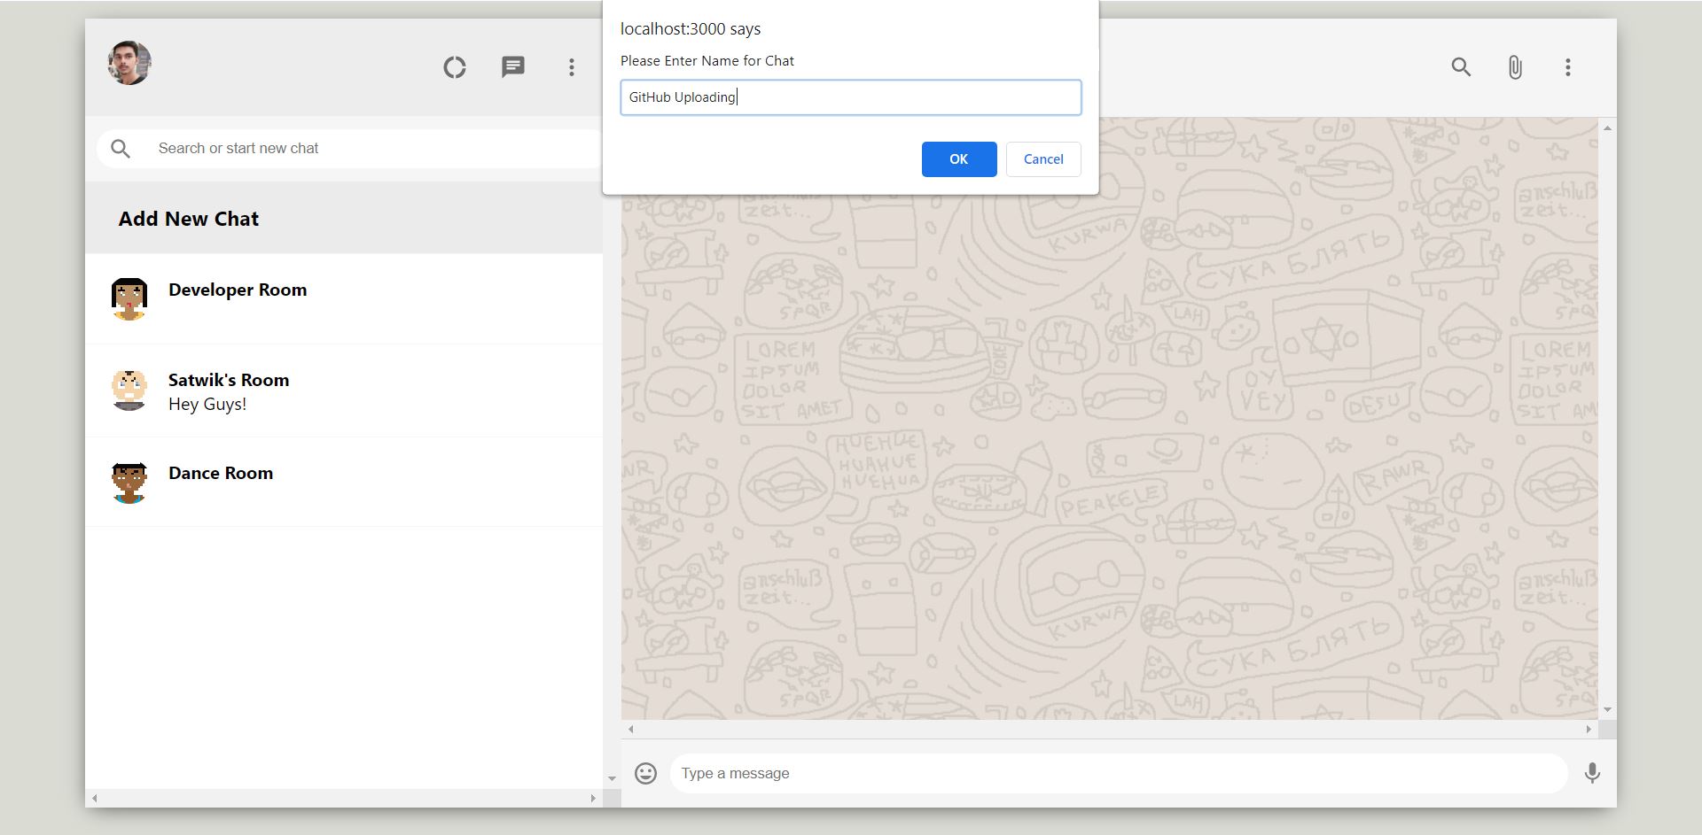Click the attach file paperclip icon
Screen dimensions: 1702x835
[1515, 67]
